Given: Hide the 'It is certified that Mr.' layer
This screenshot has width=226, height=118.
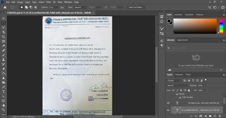Looking at the screenshot, I should click(x=168, y=110).
